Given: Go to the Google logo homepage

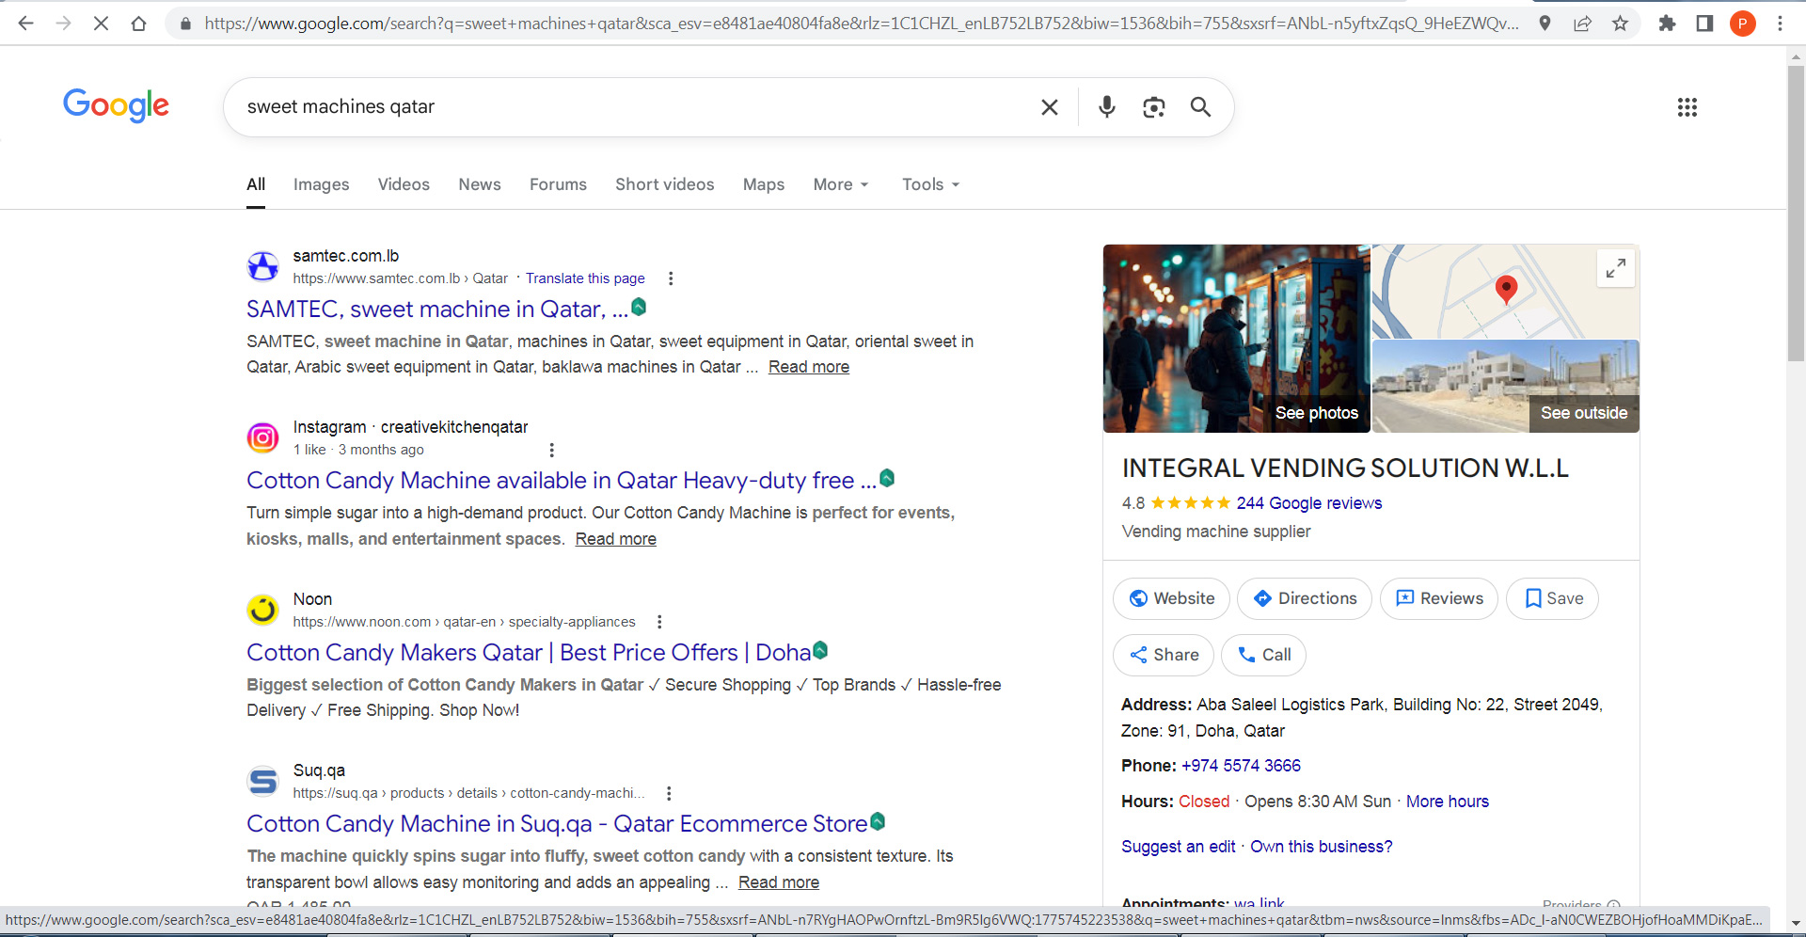Looking at the screenshot, I should coord(116,105).
